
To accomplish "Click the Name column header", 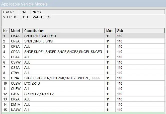I will point(98,12).
